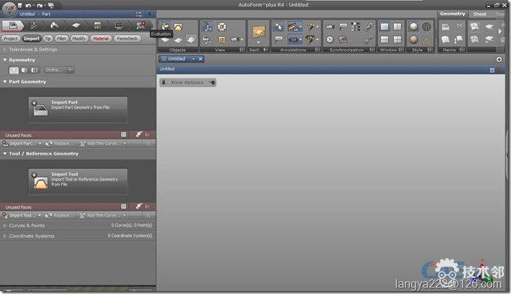Click the single window layout icon
The height and width of the screenshot is (294, 511).
tap(385, 27)
